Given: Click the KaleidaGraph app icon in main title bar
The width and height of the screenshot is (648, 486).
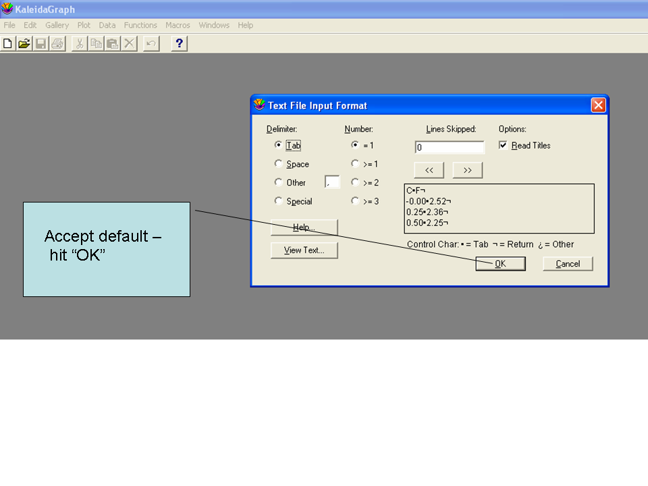Looking at the screenshot, I should 7,9.
